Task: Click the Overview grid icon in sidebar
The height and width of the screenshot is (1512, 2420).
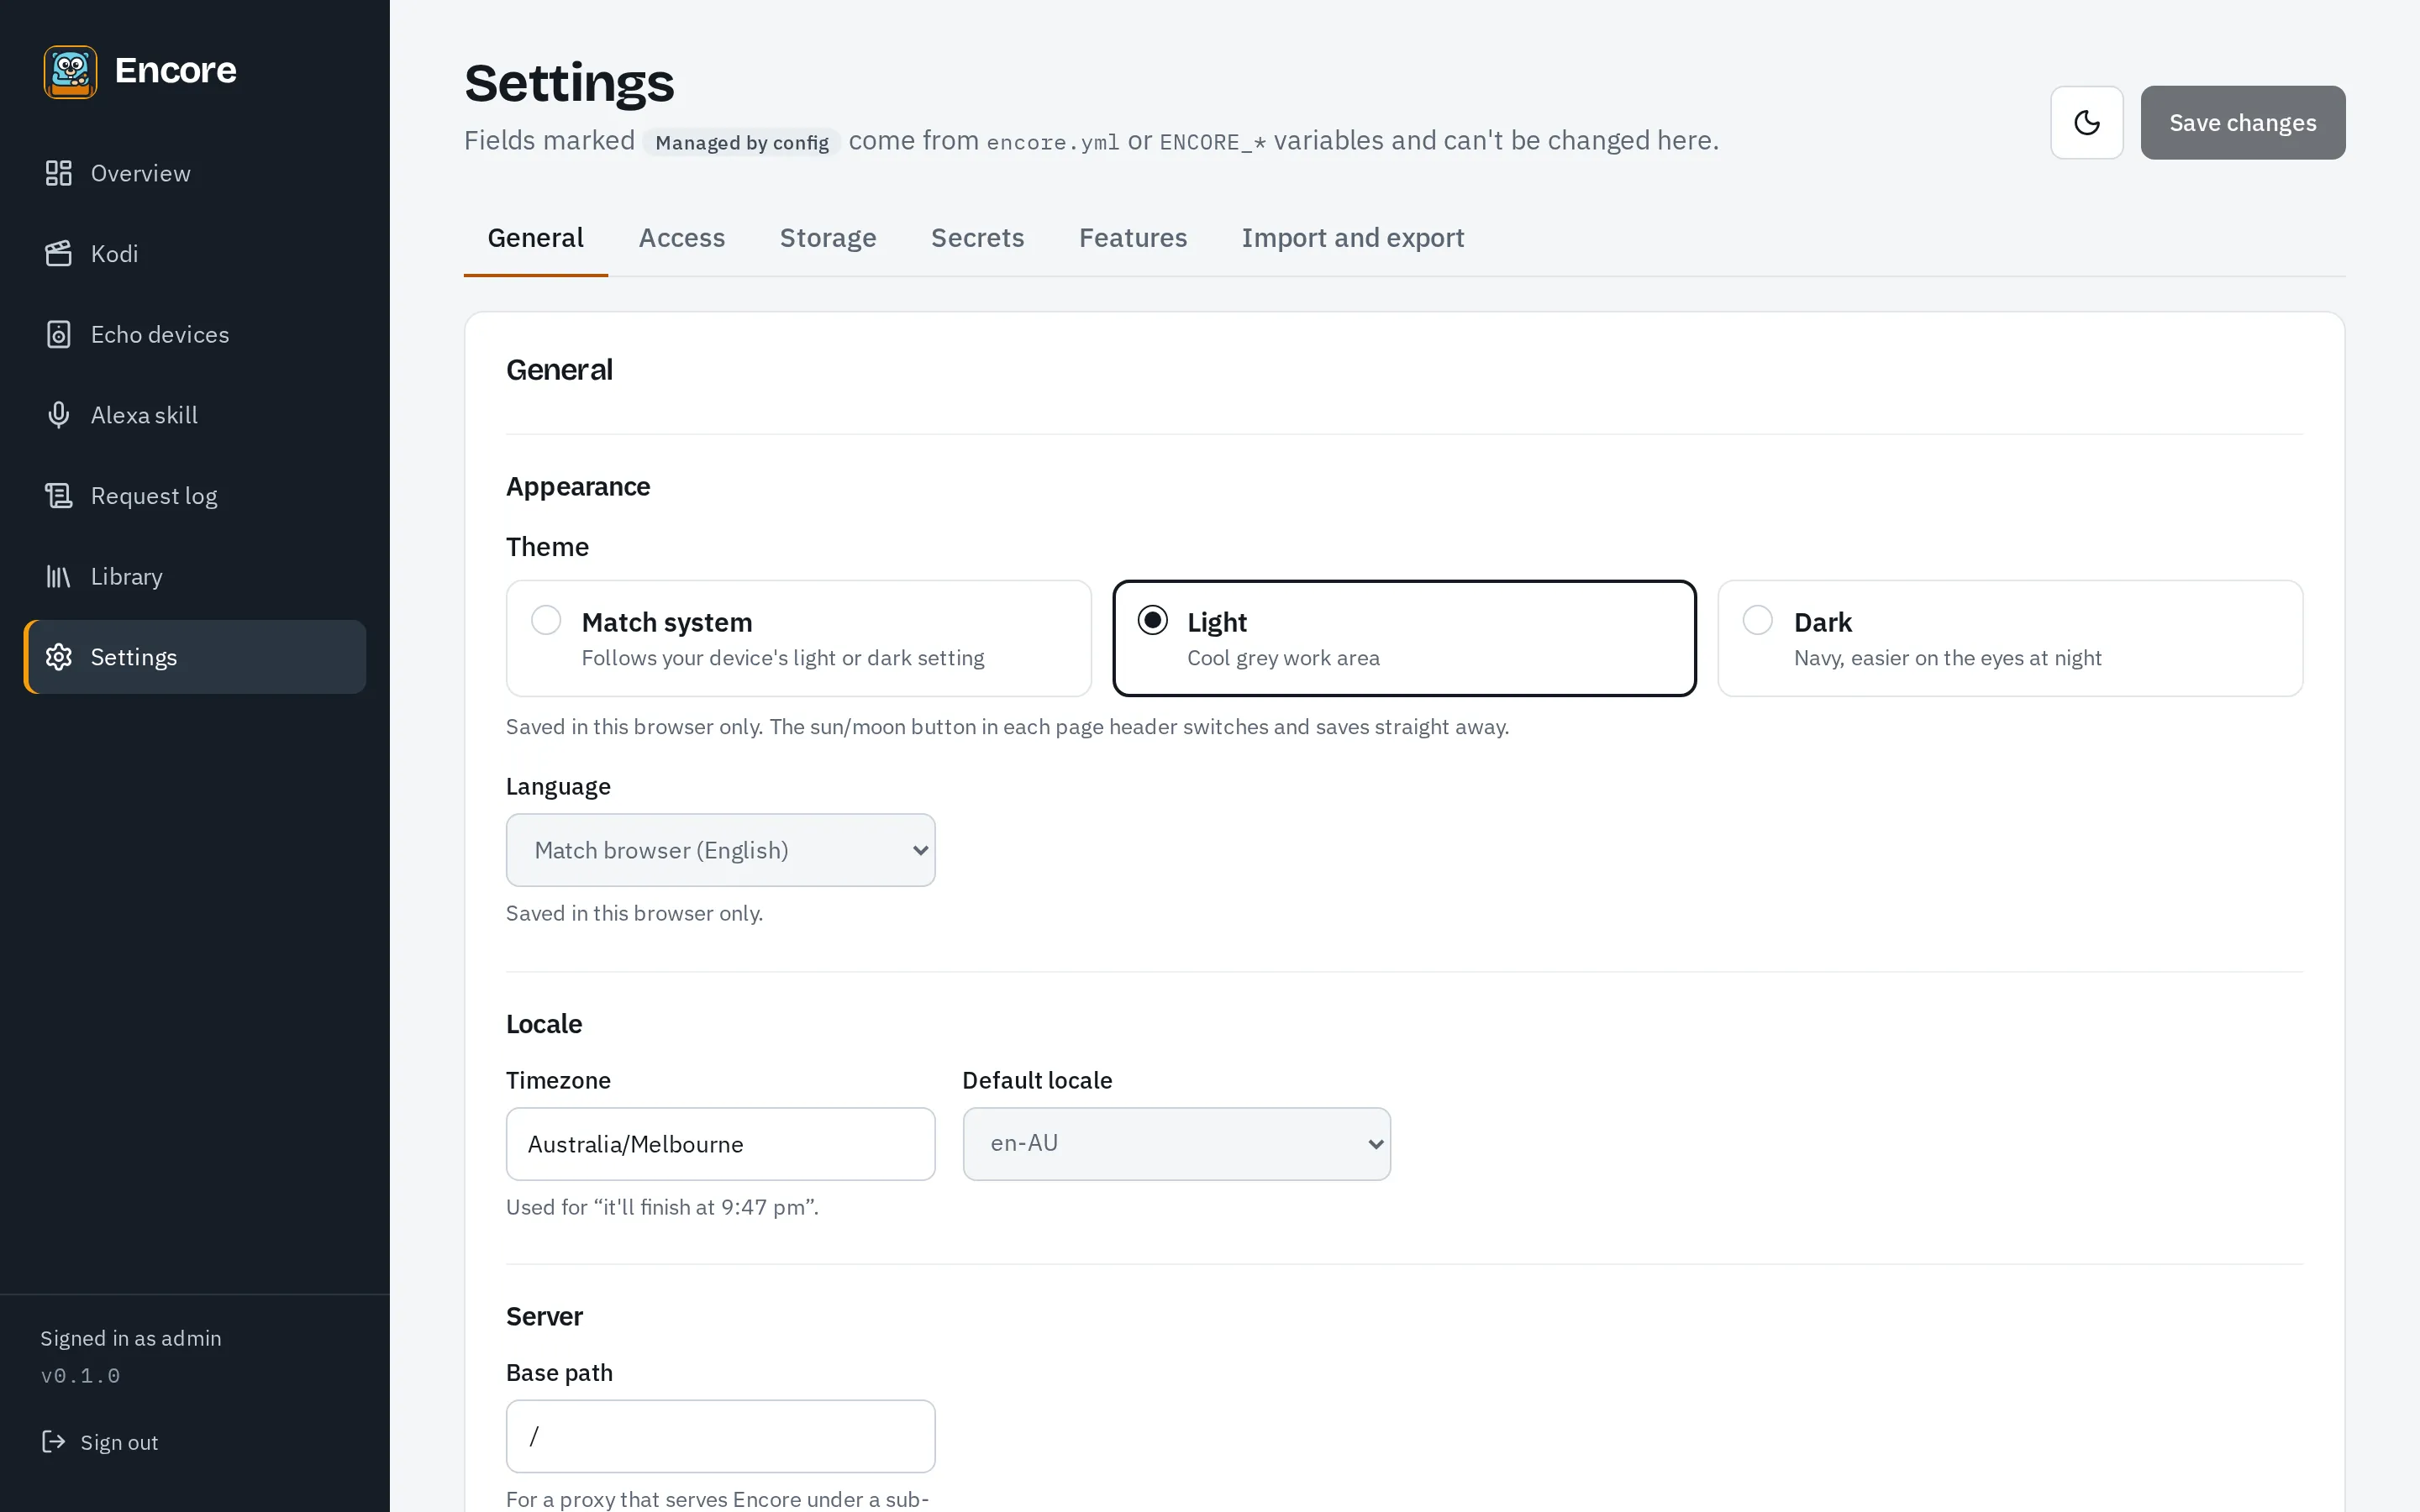Action: click(59, 173)
